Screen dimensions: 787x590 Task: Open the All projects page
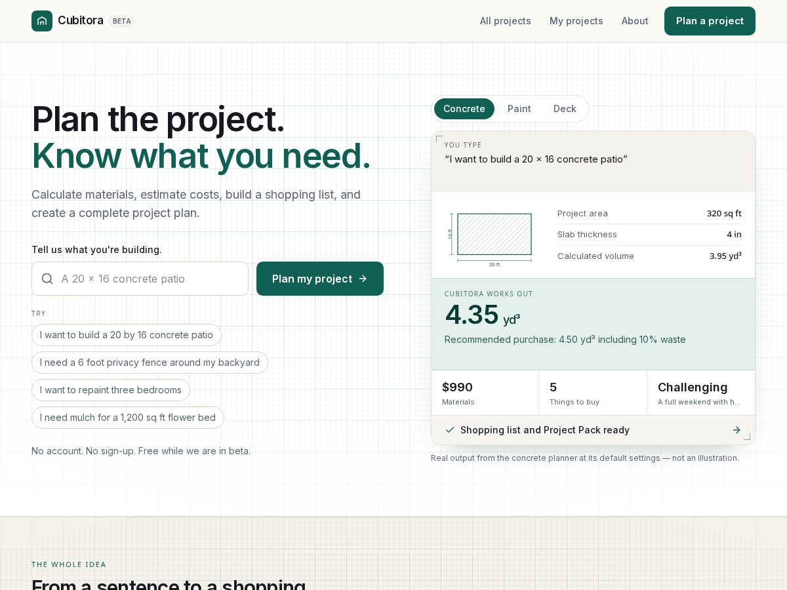coord(505,21)
